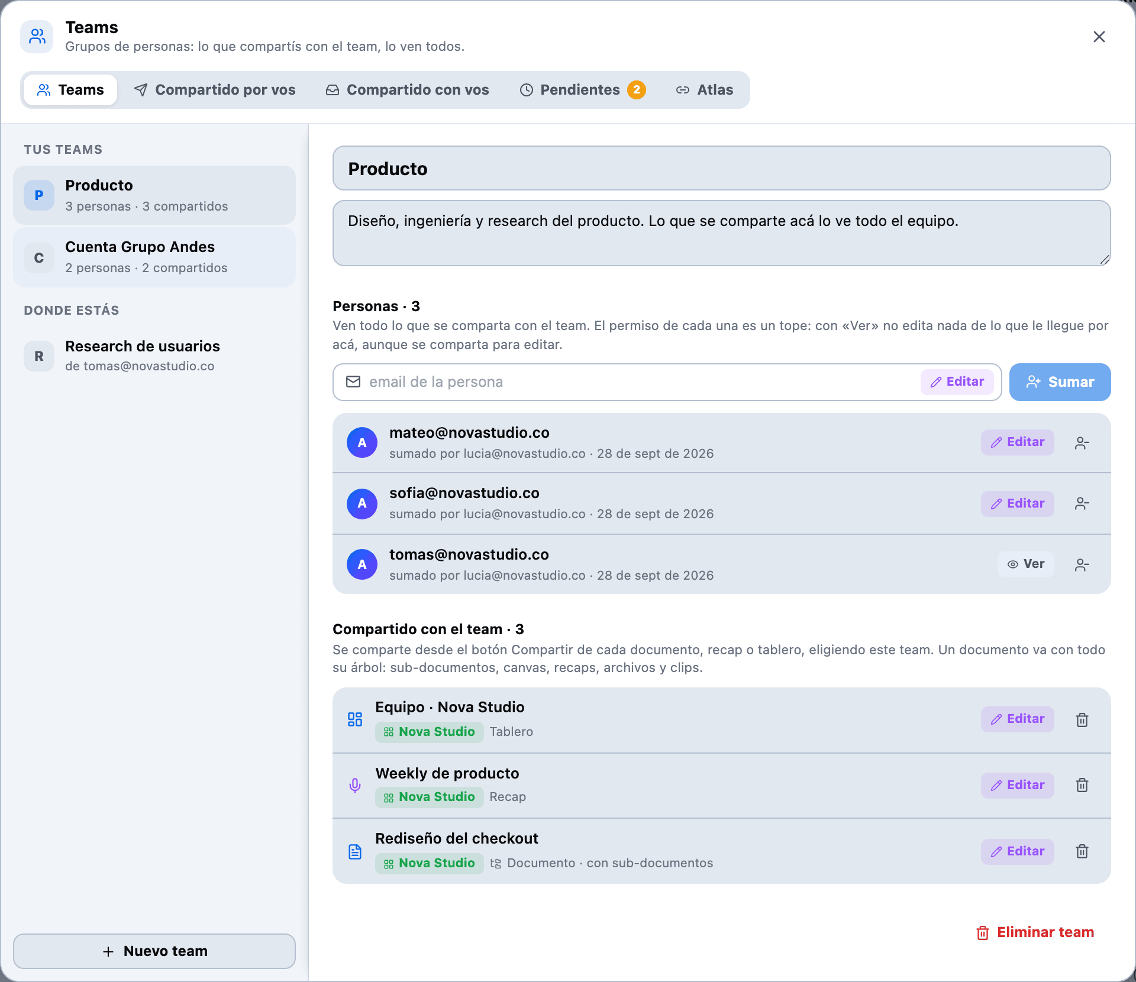Change sofia@novastudio.co permission from Editar
The width and height of the screenshot is (1136, 982).
(x=1017, y=503)
